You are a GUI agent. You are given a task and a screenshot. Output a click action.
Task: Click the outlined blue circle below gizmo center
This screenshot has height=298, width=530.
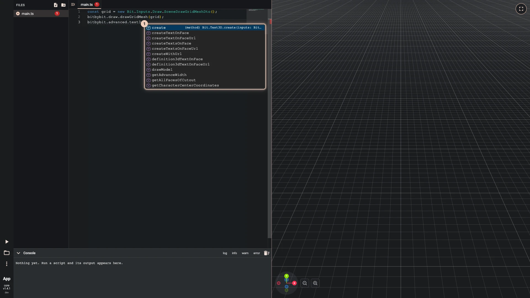pos(287,287)
